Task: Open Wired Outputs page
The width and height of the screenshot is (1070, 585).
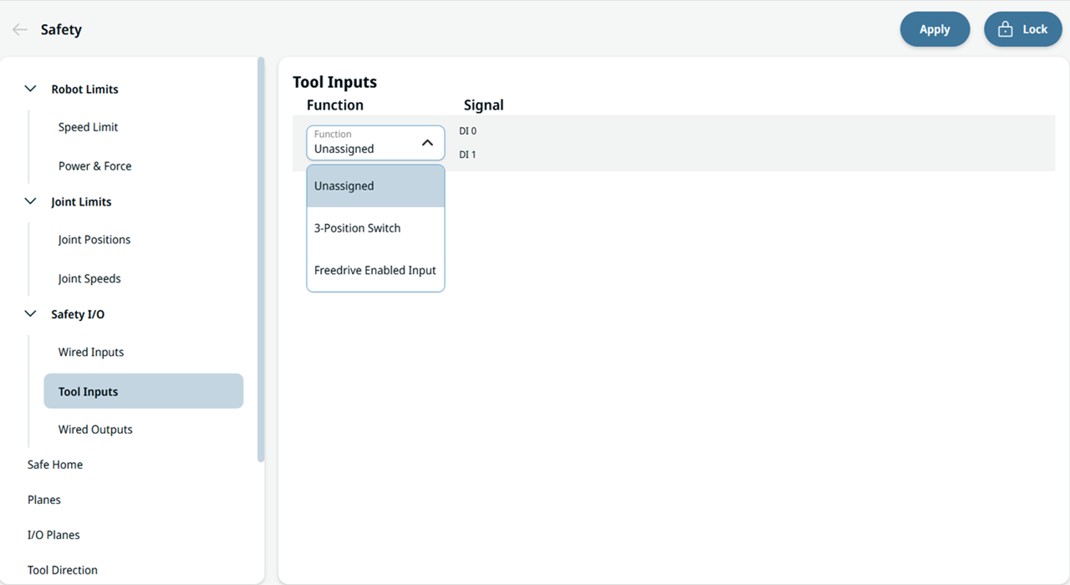Action: coord(95,430)
